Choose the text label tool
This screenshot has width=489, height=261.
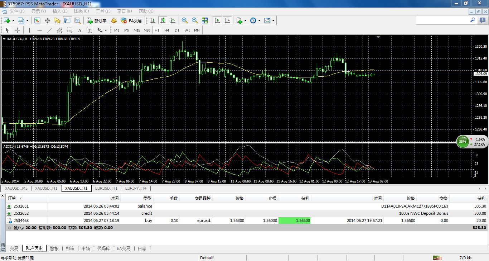(x=79, y=30)
